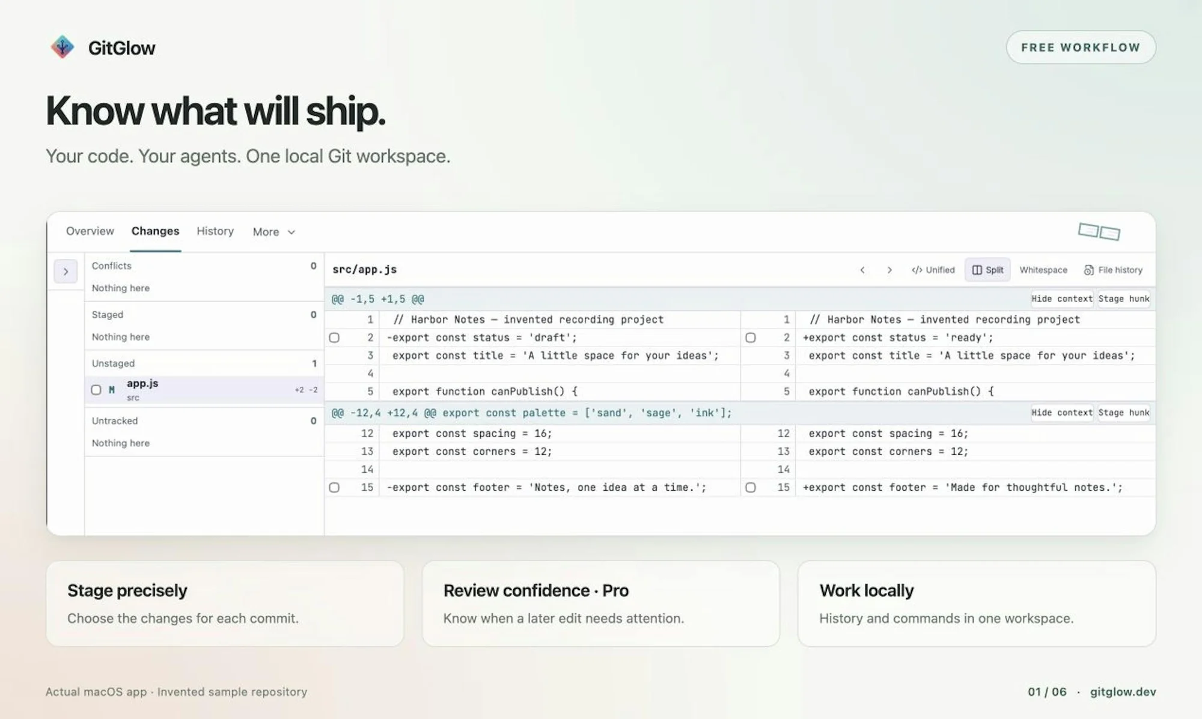Click the M modified status badge
This screenshot has height=719, width=1202.
pyautogui.click(x=112, y=390)
